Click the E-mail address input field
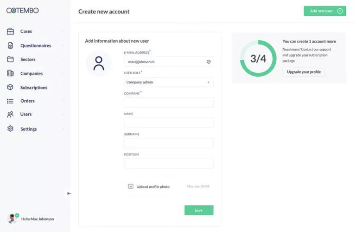Viewport: 356px width, 232px height. pyautogui.click(x=168, y=62)
